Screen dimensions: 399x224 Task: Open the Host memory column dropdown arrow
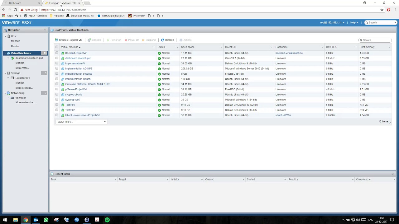(389, 47)
